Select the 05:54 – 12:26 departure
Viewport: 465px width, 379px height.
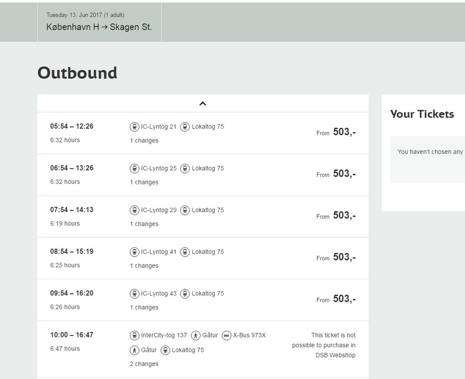71,127
